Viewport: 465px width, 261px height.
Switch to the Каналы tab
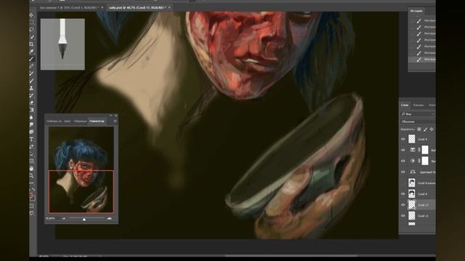(418, 105)
